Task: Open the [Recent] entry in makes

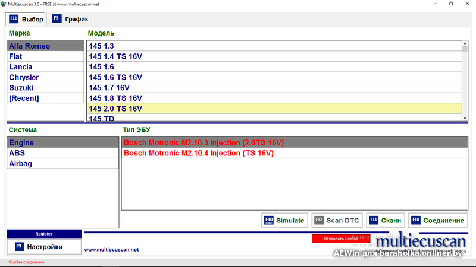Action: click(46, 98)
